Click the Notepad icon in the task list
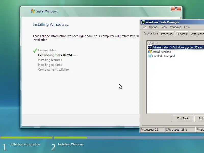This screenshot has height=153, width=204. pyautogui.click(x=150, y=56)
